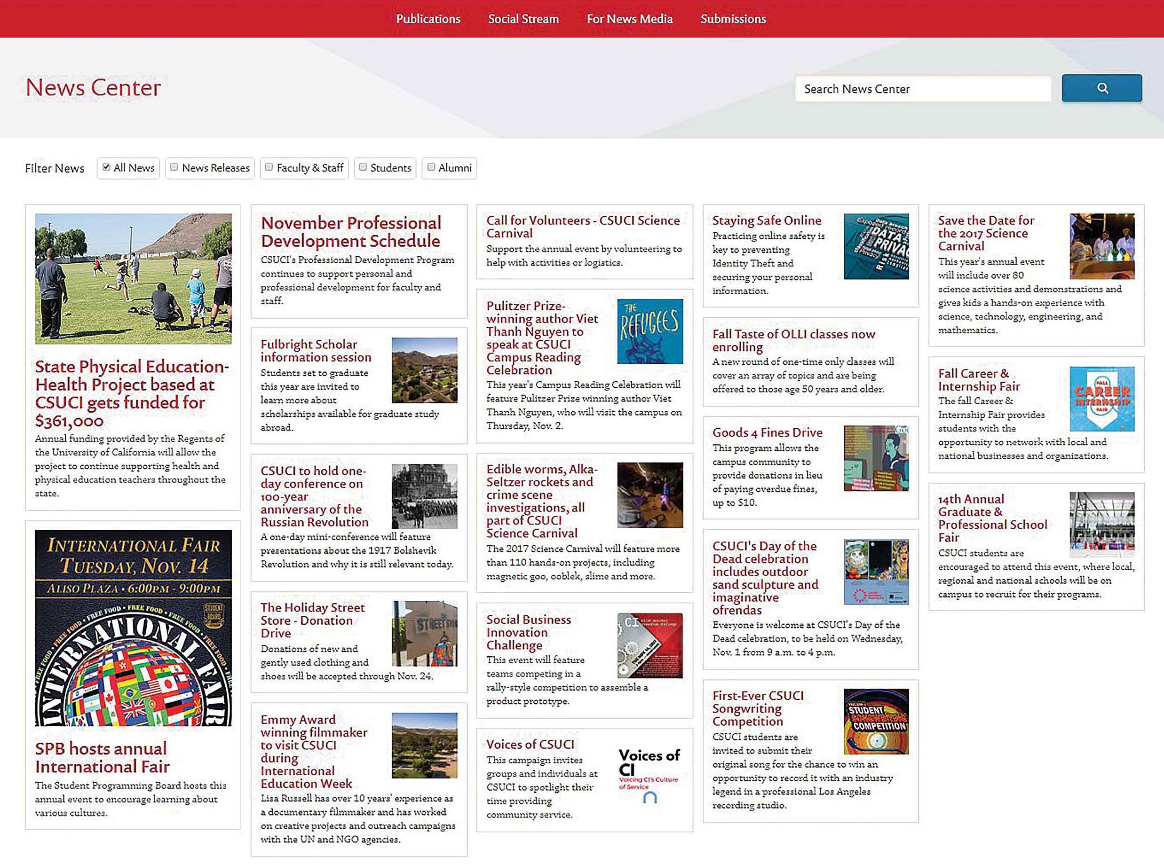Open Staying Safe Online article headline

(767, 220)
